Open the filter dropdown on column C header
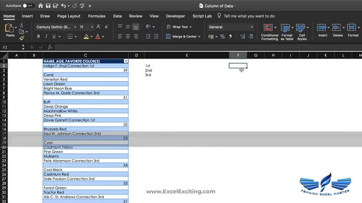Viewport: 362px width, 203px height. tap(126, 61)
